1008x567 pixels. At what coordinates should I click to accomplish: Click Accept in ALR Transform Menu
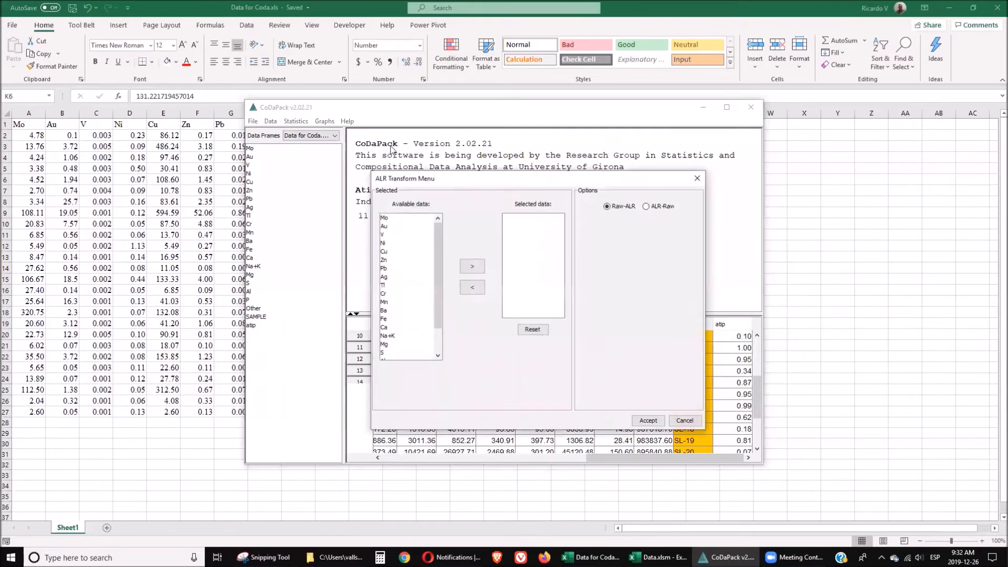648,421
